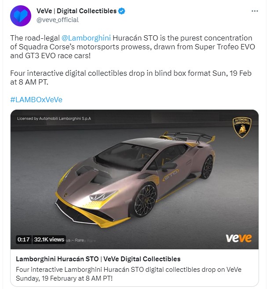Open the VeVe | Digital Collectibles display name
This screenshot has width=270, height=289.
tap(77, 11)
